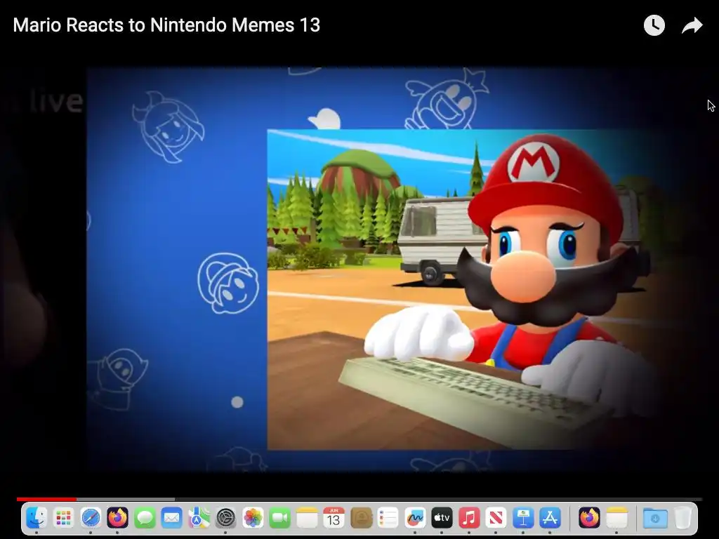Open Mail from the Dock
The height and width of the screenshot is (539, 719).
[x=171, y=518]
